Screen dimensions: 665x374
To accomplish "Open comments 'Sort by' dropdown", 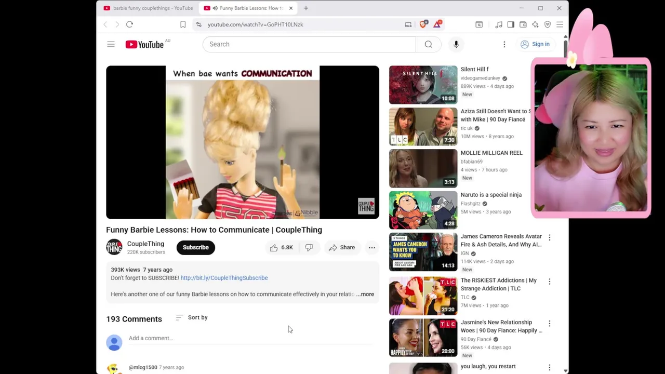I will [192, 317].
